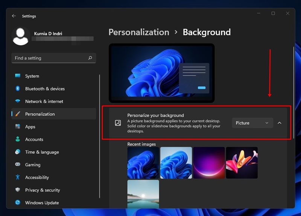301x216 pixels.
Task: Click the Kurnia D Indri account name
Action: tap(48, 34)
